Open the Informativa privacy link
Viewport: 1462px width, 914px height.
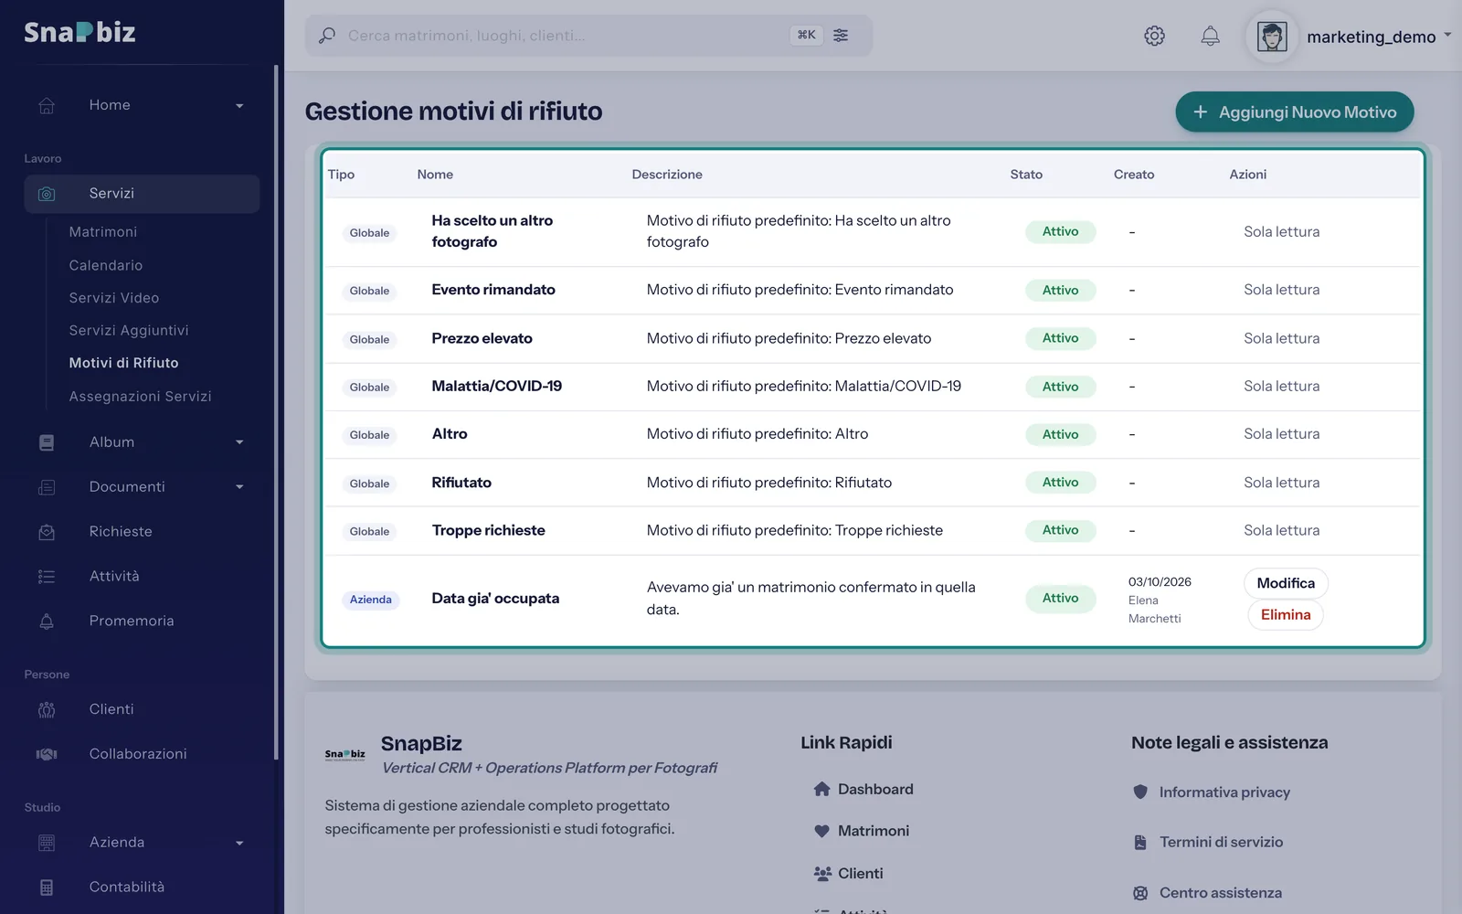[1212, 792]
